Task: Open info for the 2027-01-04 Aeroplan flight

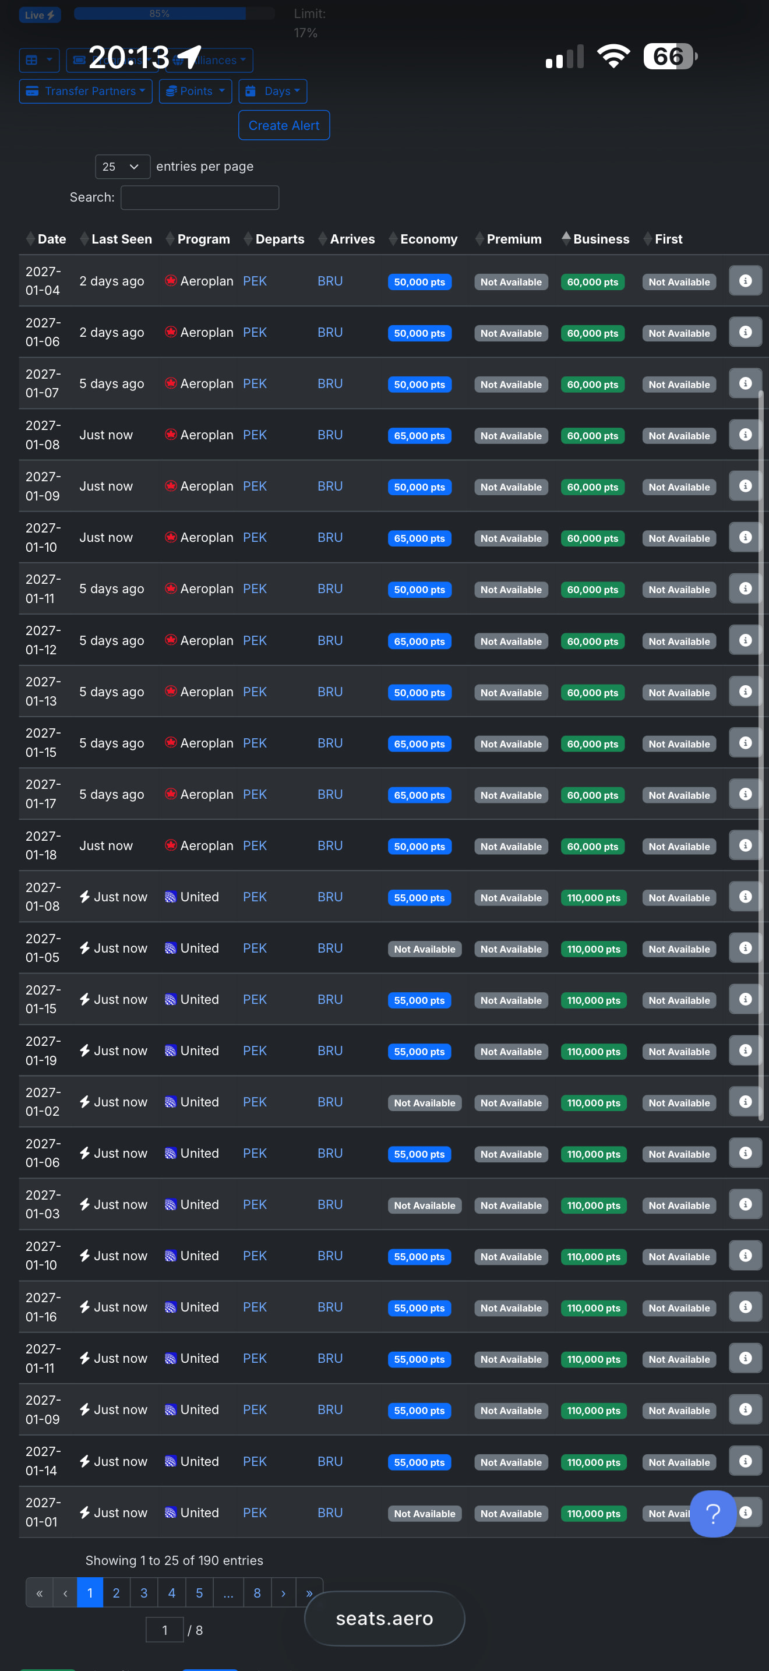Action: (x=745, y=281)
